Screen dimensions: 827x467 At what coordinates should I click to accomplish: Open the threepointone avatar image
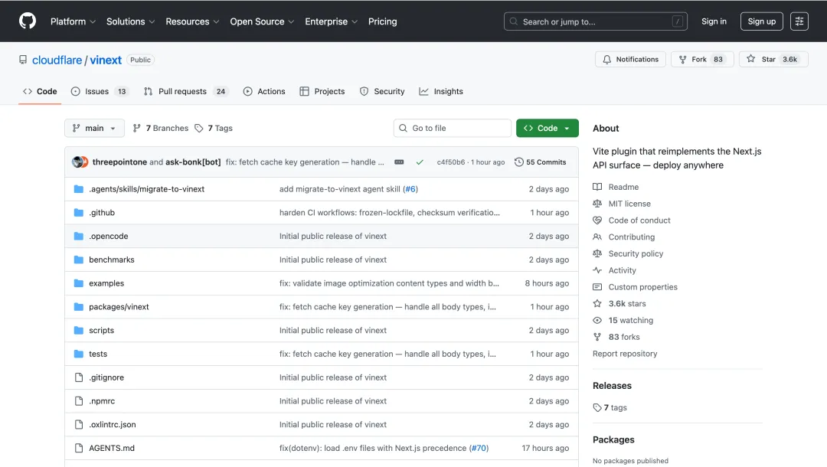(80, 162)
